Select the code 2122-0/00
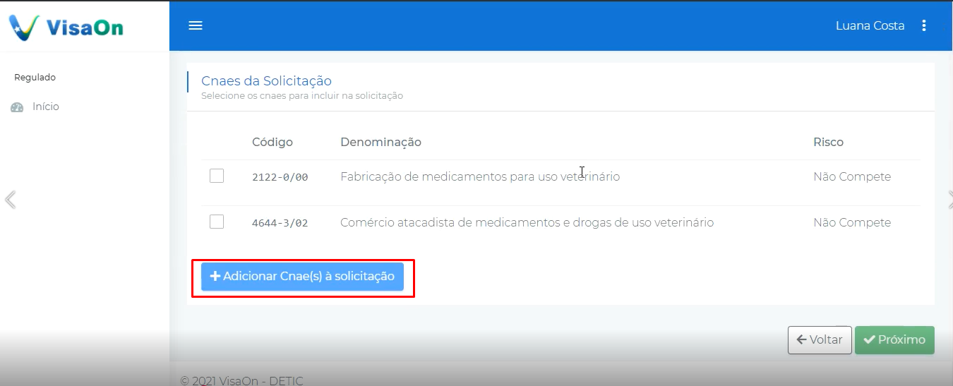The image size is (953, 386). tap(280, 177)
